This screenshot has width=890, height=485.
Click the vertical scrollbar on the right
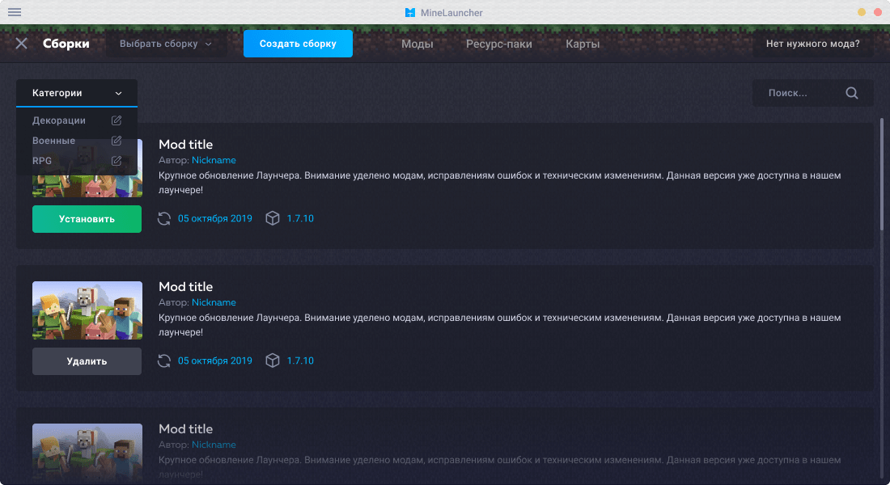coord(882,174)
